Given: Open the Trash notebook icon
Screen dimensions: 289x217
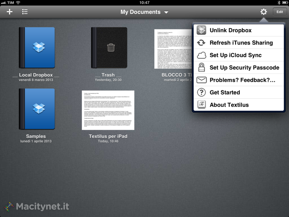Looking at the screenshot, I should 109,48.
